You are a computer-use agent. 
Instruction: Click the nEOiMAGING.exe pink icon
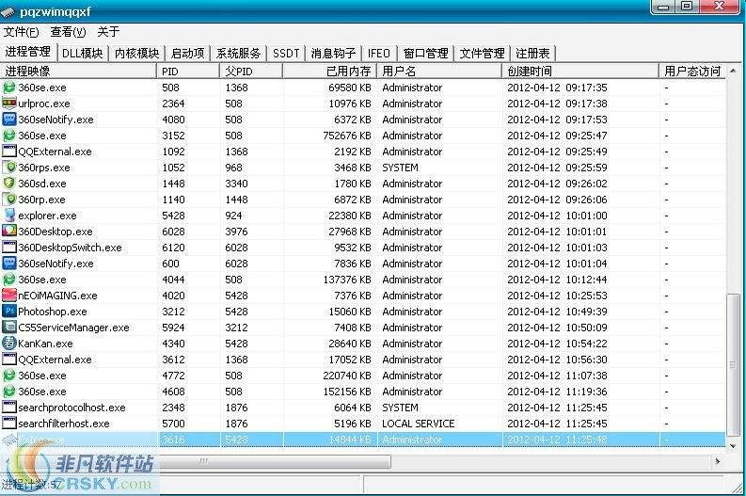click(x=9, y=296)
